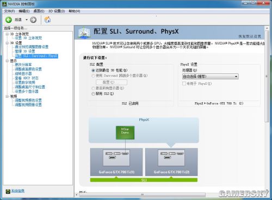Open the 系统信息 link
This screenshot has width=272, height=200.
pos(18,191)
